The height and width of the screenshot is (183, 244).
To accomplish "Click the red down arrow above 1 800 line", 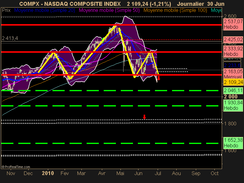I will (x=144, y=117).
